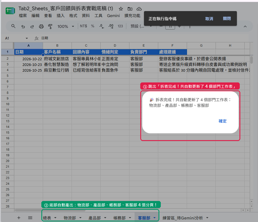
Task: Redo the last undone action
Action: 32,26
